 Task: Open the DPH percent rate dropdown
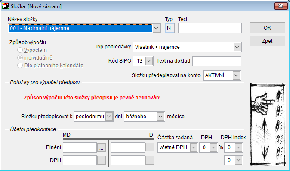(213, 147)
